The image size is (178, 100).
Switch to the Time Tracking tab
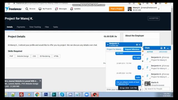tap(35, 27)
